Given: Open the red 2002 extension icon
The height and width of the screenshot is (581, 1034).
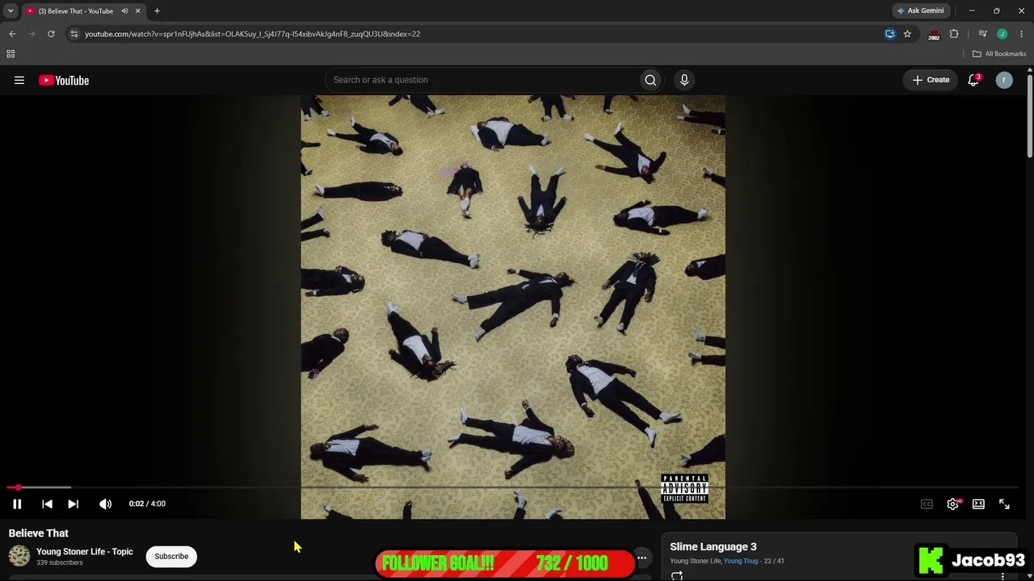Looking at the screenshot, I should coord(934,34).
